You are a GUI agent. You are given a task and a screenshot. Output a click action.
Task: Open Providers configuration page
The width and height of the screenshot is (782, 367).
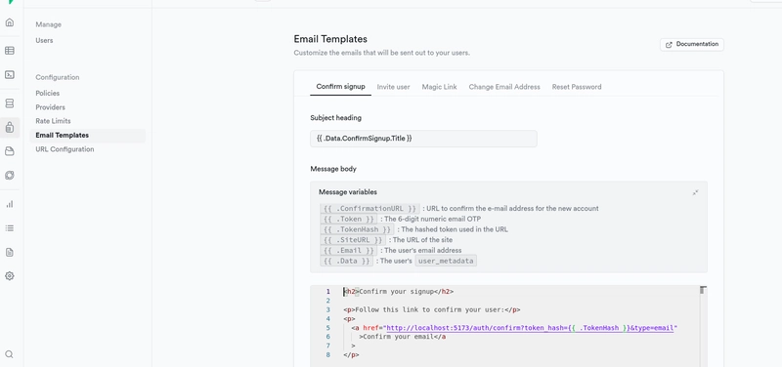pyautogui.click(x=51, y=107)
